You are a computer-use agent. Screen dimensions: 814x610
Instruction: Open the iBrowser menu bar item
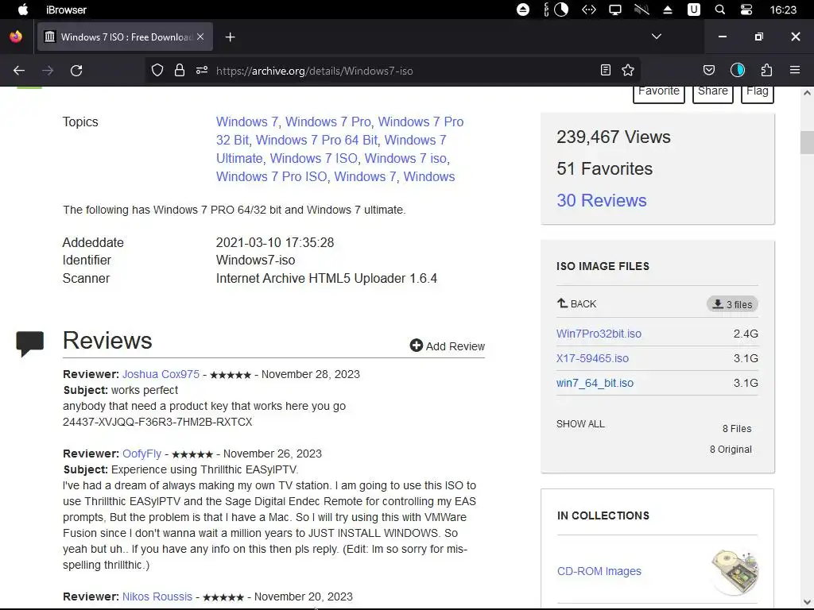(67, 10)
